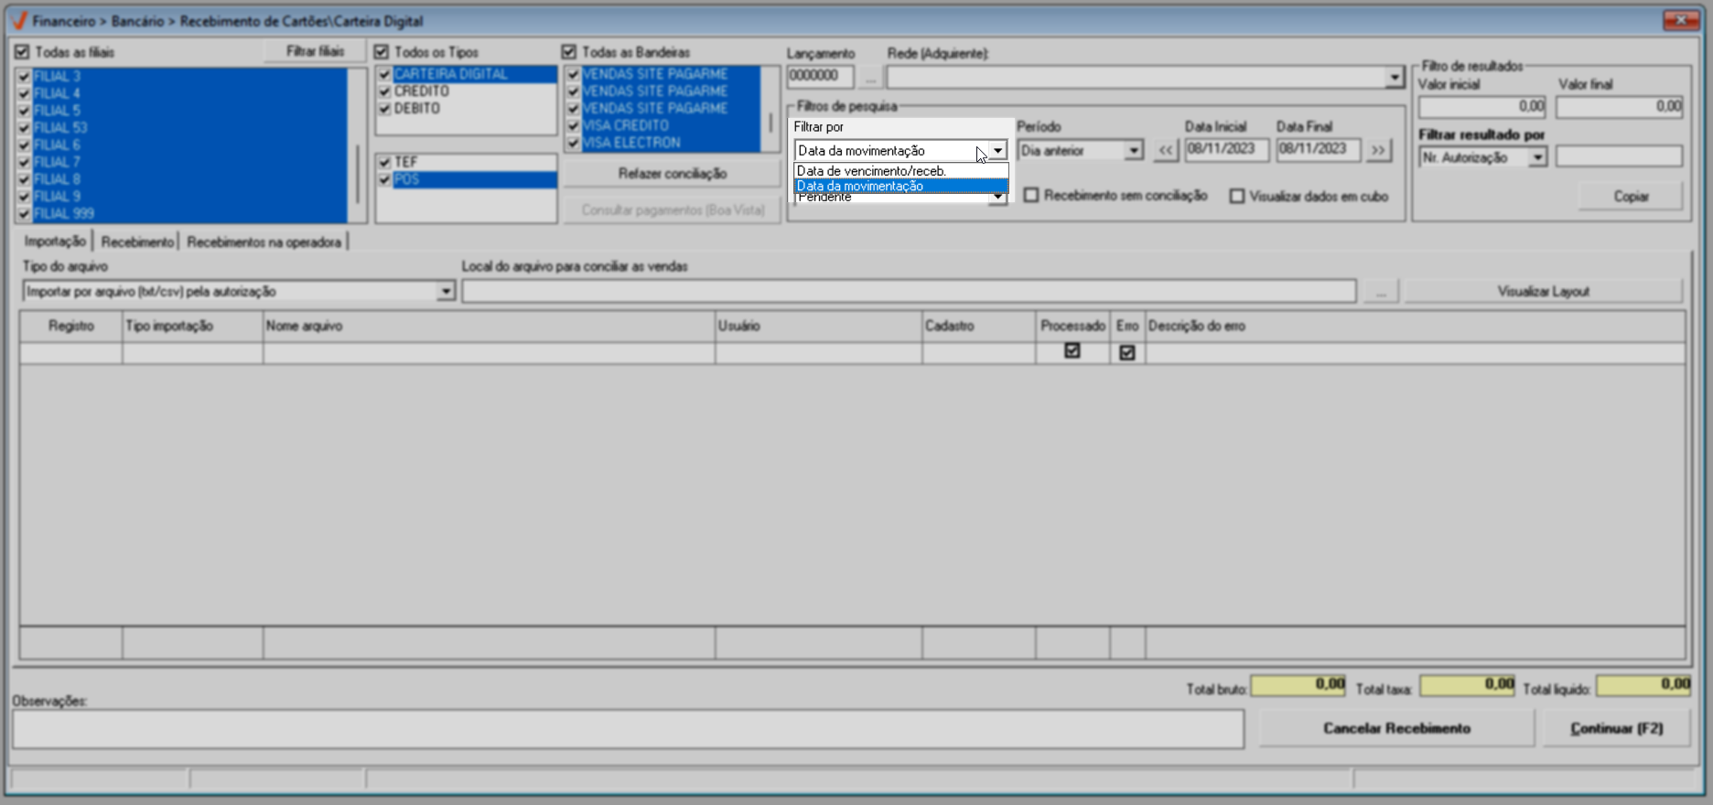The height and width of the screenshot is (805, 1713).
Task: Click the next period '>>' arrow button
Action: [x=1378, y=150]
